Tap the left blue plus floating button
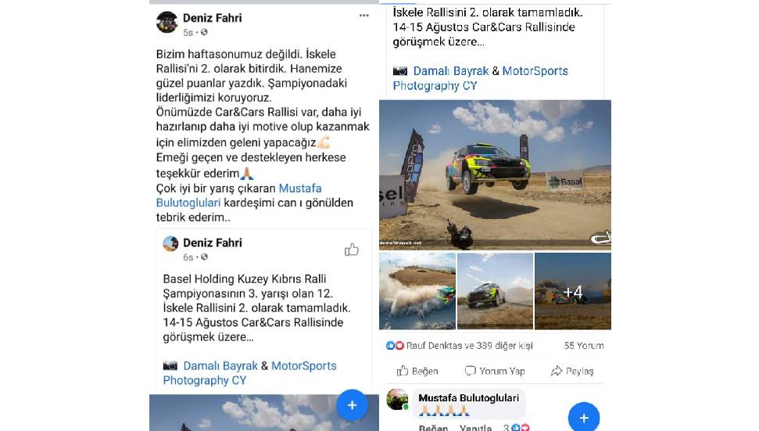759x431 pixels. click(x=352, y=405)
